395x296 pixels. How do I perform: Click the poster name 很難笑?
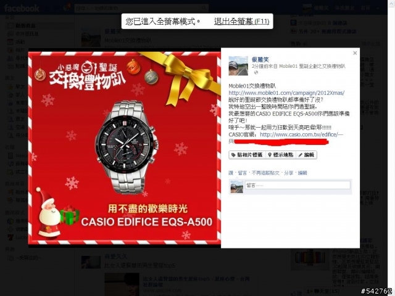coord(260,59)
